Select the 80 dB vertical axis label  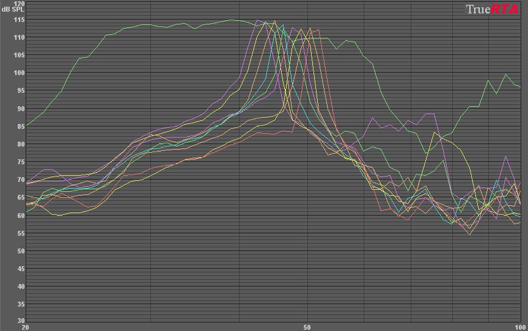pos(20,145)
